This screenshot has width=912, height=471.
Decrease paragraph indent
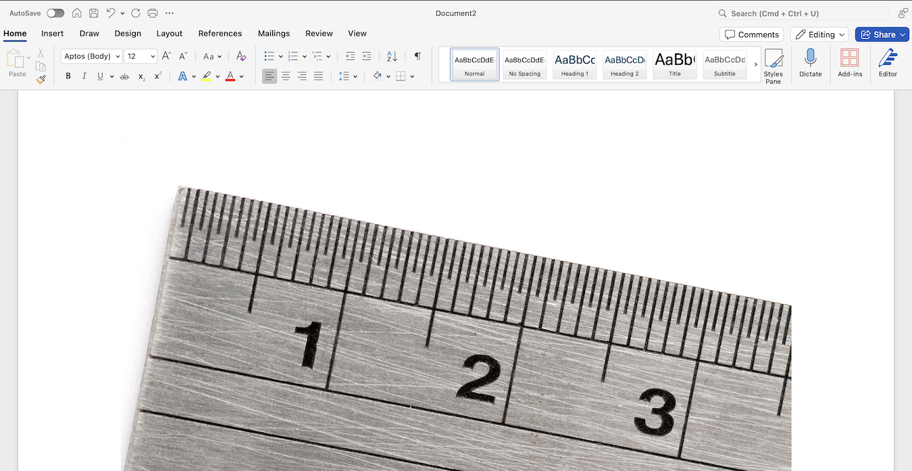click(x=350, y=56)
